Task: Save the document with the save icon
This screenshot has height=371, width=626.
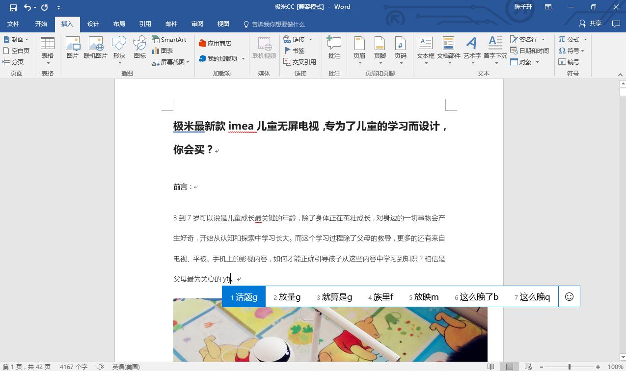Action: coord(12,7)
